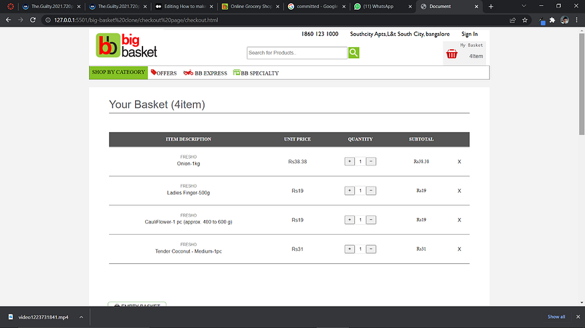Open BB SPECIALTY menu item
This screenshot has width=585, height=328.
(256, 73)
